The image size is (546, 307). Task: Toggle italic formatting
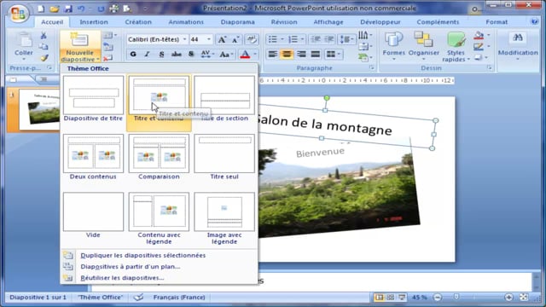click(x=147, y=54)
